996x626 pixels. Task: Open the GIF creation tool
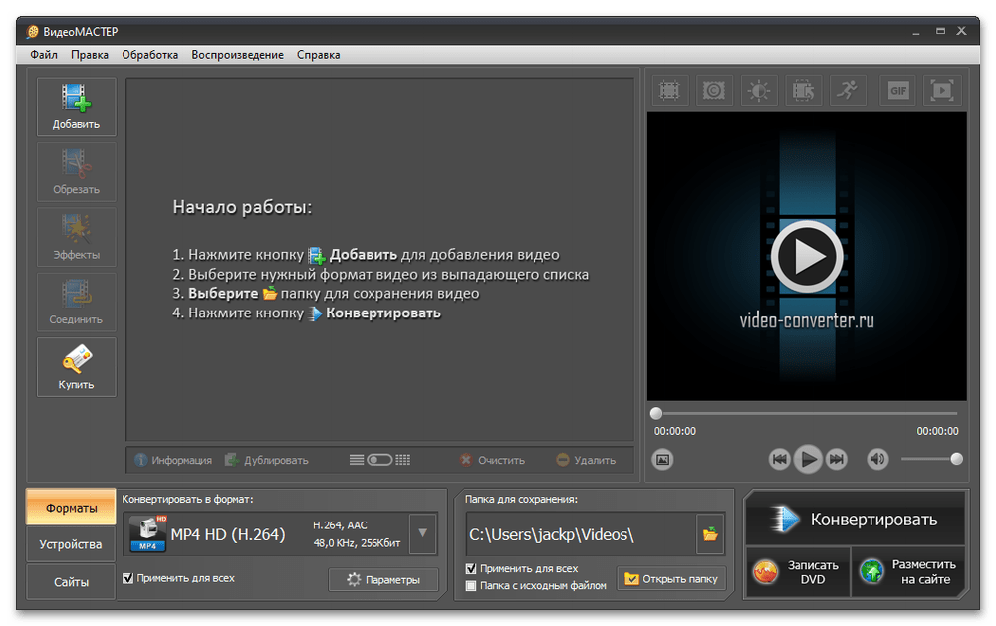coord(898,91)
